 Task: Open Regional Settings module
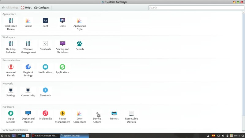point(28,70)
